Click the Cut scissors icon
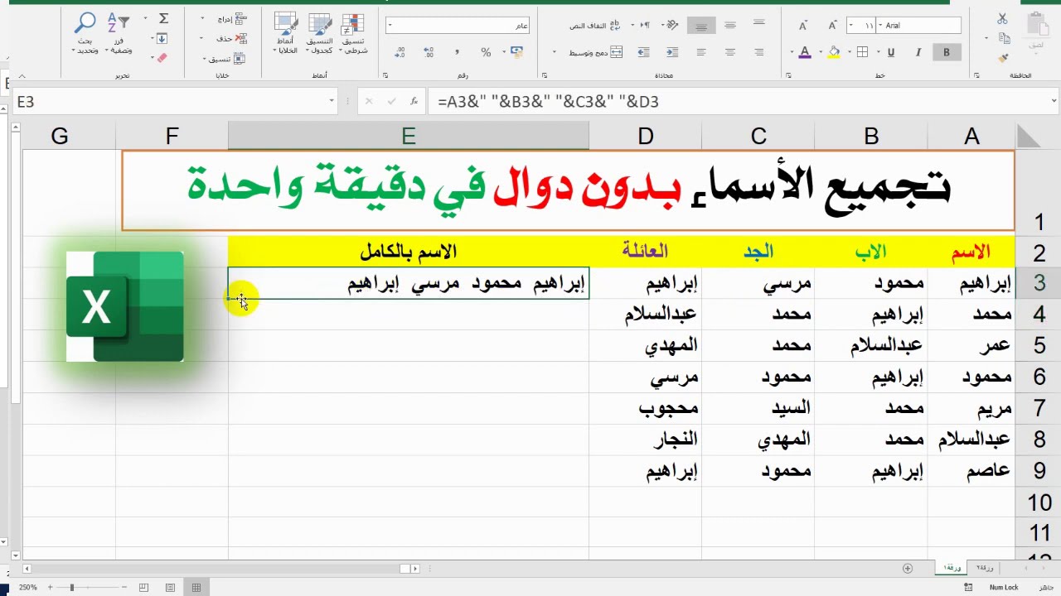 click(x=1002, y=18)
